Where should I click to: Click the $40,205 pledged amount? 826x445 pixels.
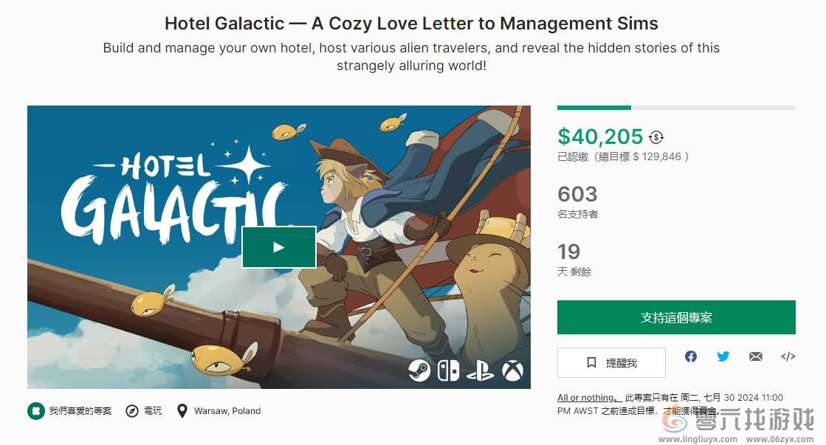pyautogui.click(x=600, y=137)
